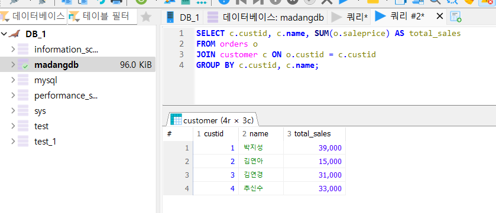
Task: Click the GROUP BY line in editor
Action: coord(258,65)
